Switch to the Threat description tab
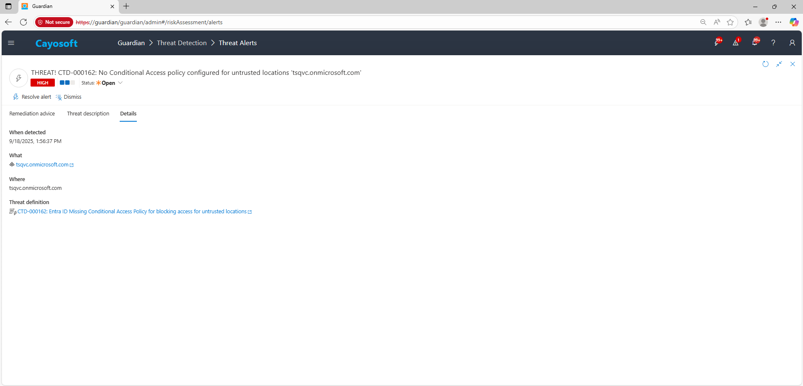803x386 pixels. [x=88, y=114]
